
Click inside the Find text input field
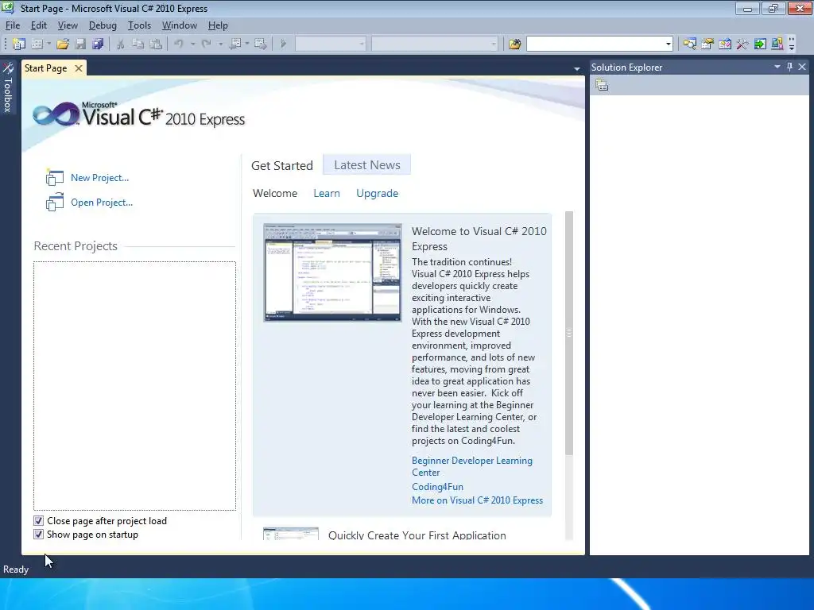pos(595,44)
